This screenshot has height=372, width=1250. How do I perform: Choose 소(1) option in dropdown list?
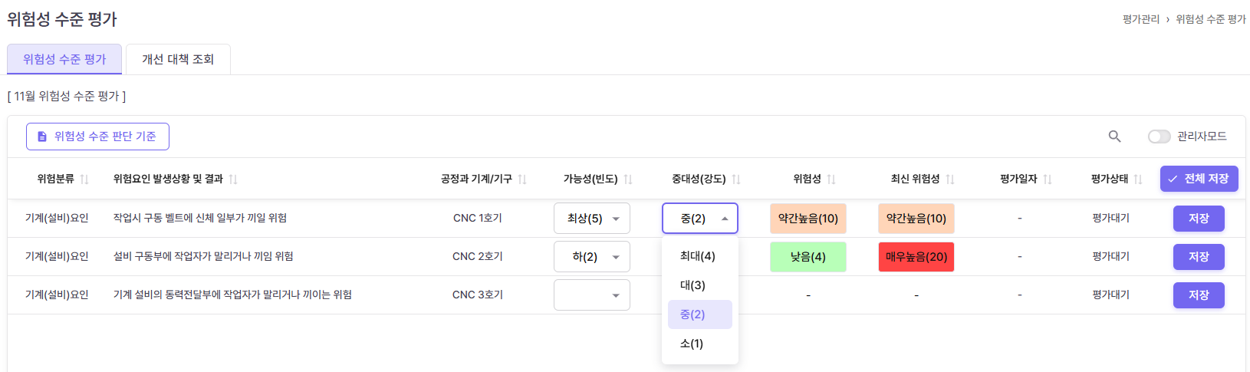[x=692, y=344]
